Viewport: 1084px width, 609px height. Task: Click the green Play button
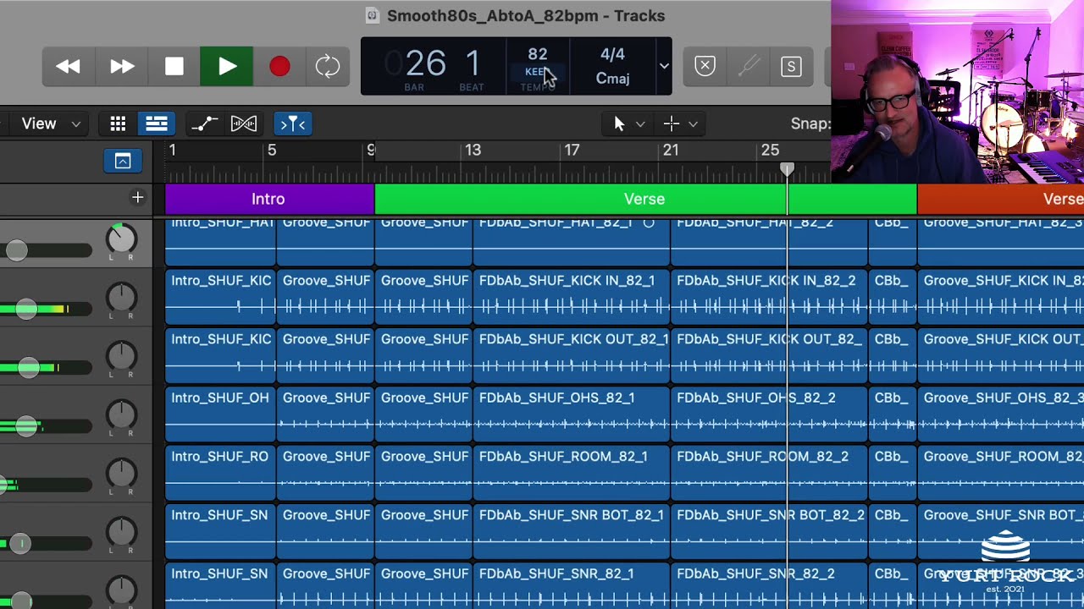[x=227, y=67]
